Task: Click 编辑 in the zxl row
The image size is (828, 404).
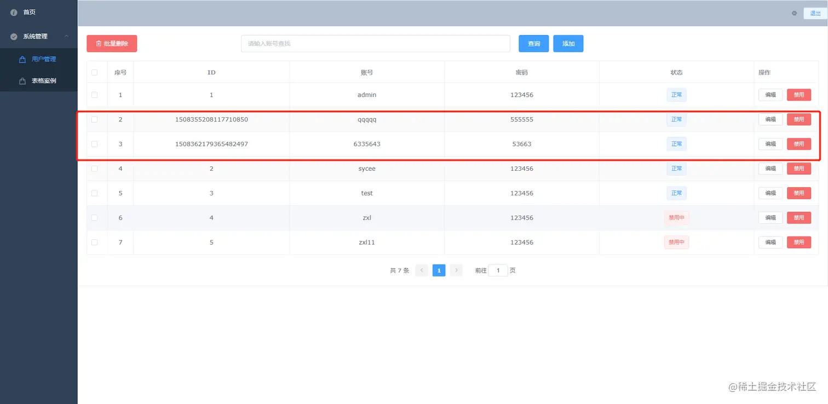Action: tap(771, 218)
